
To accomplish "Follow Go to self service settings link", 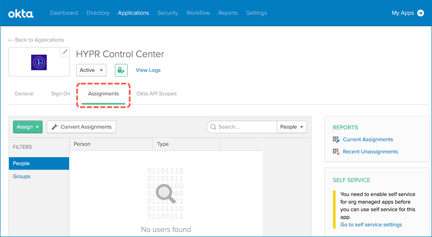I will tap(371, 225).
